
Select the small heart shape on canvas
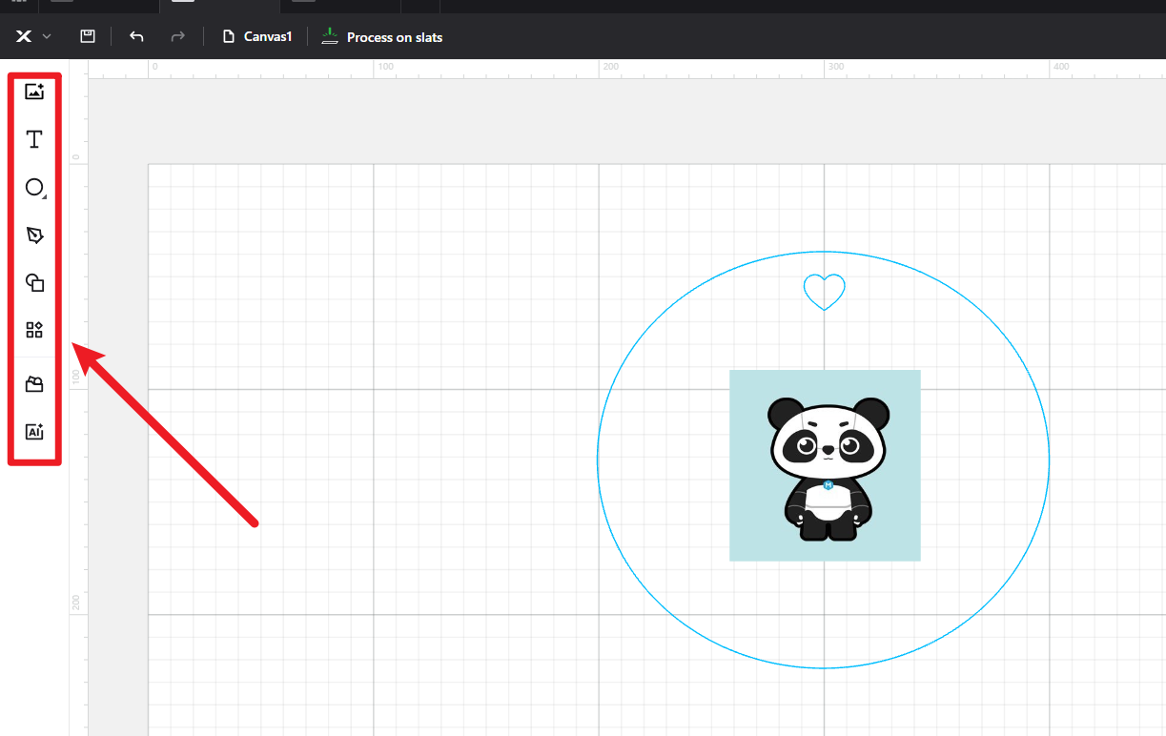824,290
